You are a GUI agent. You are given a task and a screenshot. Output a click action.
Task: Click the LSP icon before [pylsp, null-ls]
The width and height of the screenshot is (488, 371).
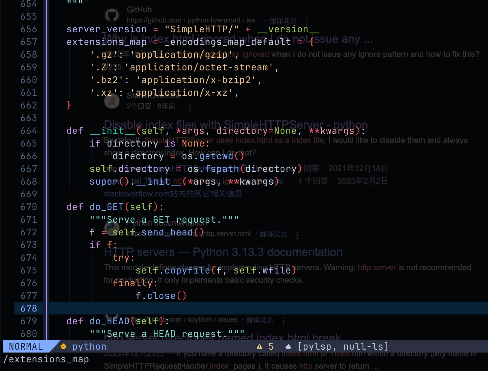(x=288, y=346)
